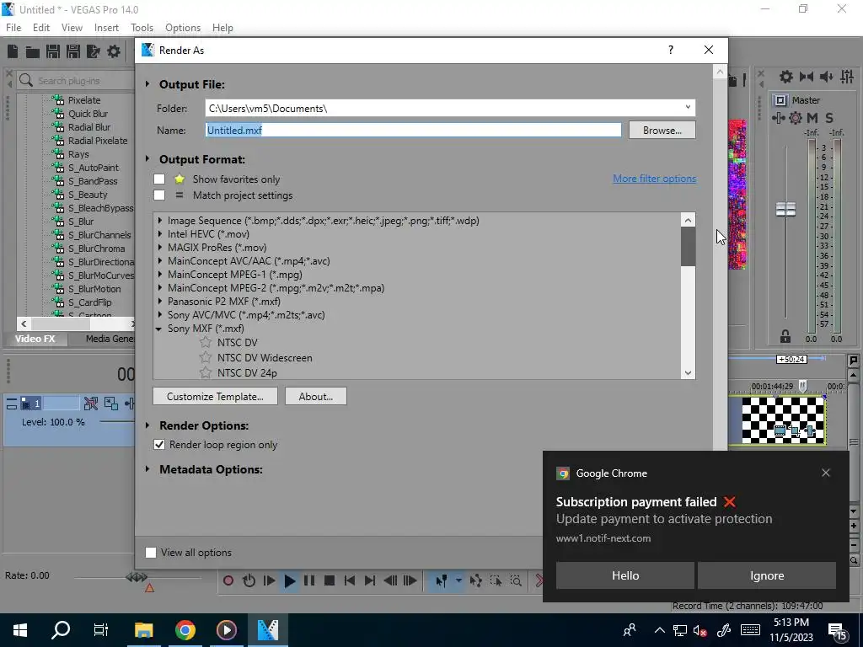Click Next Frame in transport bar
This screenshot has width=863, height=647.
coord(410,580)
